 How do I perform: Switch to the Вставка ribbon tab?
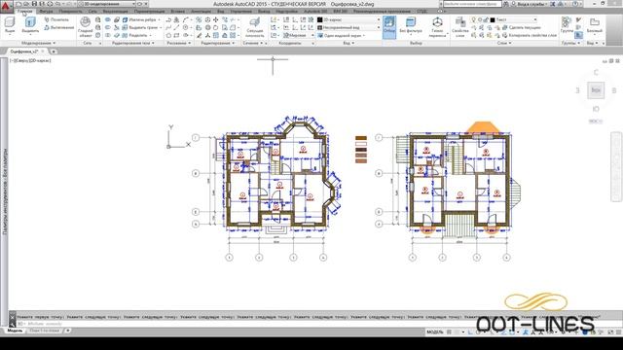click(177, 11)
